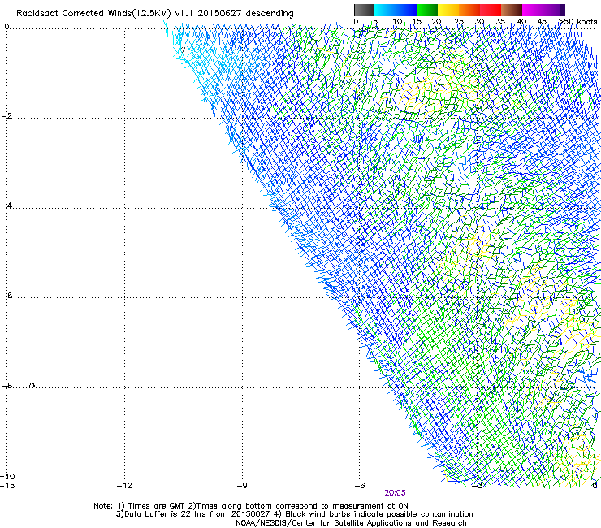Click the 'Black wind barbs indicate possible contamination' note
Viewport: 601px width, 528px height.
[x=379, y=514]
